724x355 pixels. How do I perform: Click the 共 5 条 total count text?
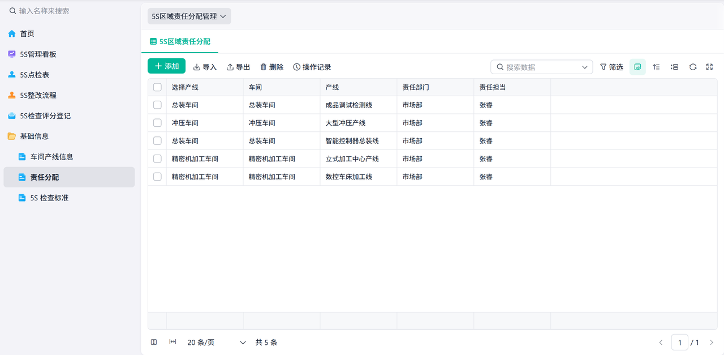[x=266, y=343]
